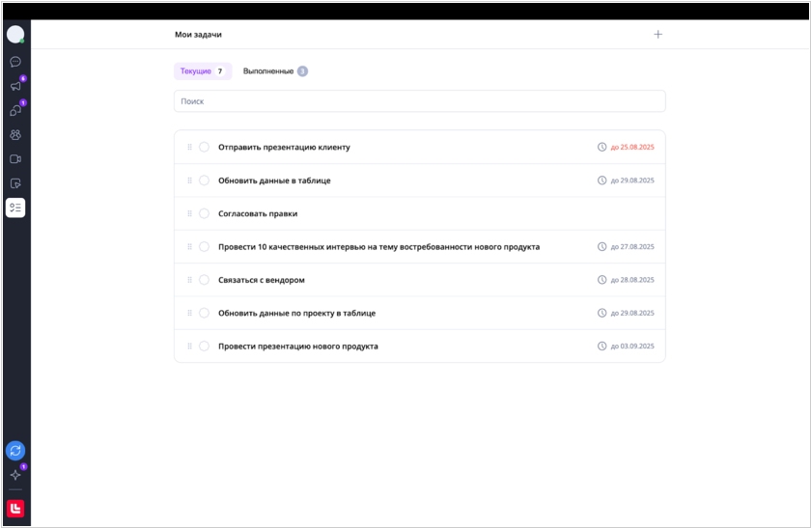Open video calls via the camera icon
Image resolution: width=811 pixels, height=528 pixels.
coord(15,159)
